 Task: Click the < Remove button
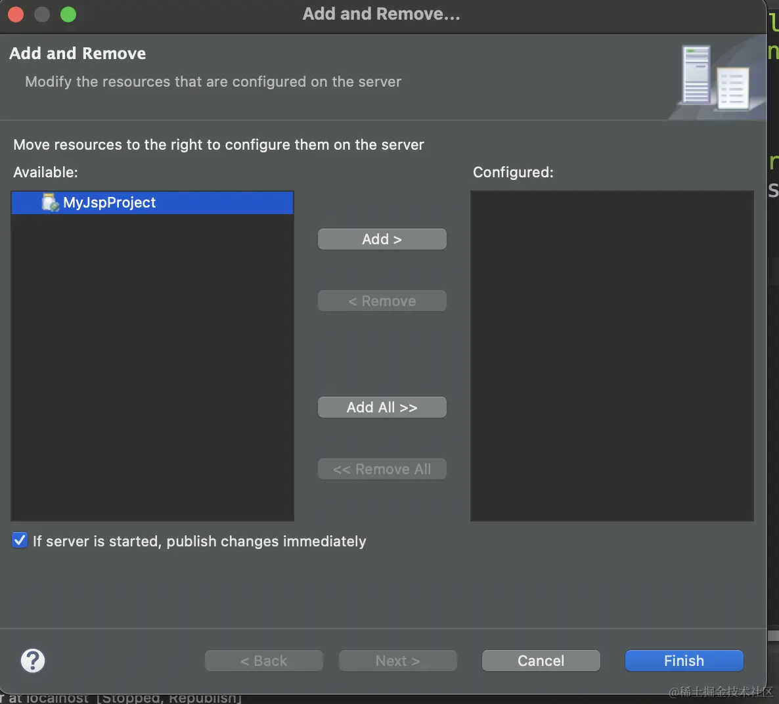click(382, 301)
